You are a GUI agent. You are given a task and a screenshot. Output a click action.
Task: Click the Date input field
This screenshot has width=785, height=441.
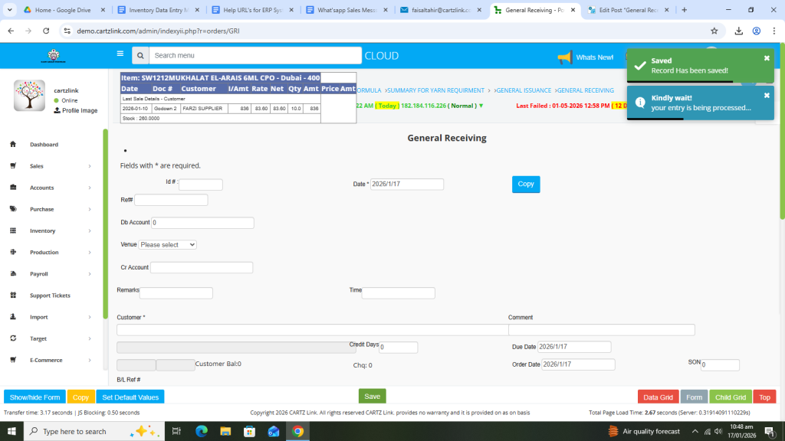coord(407,185)
